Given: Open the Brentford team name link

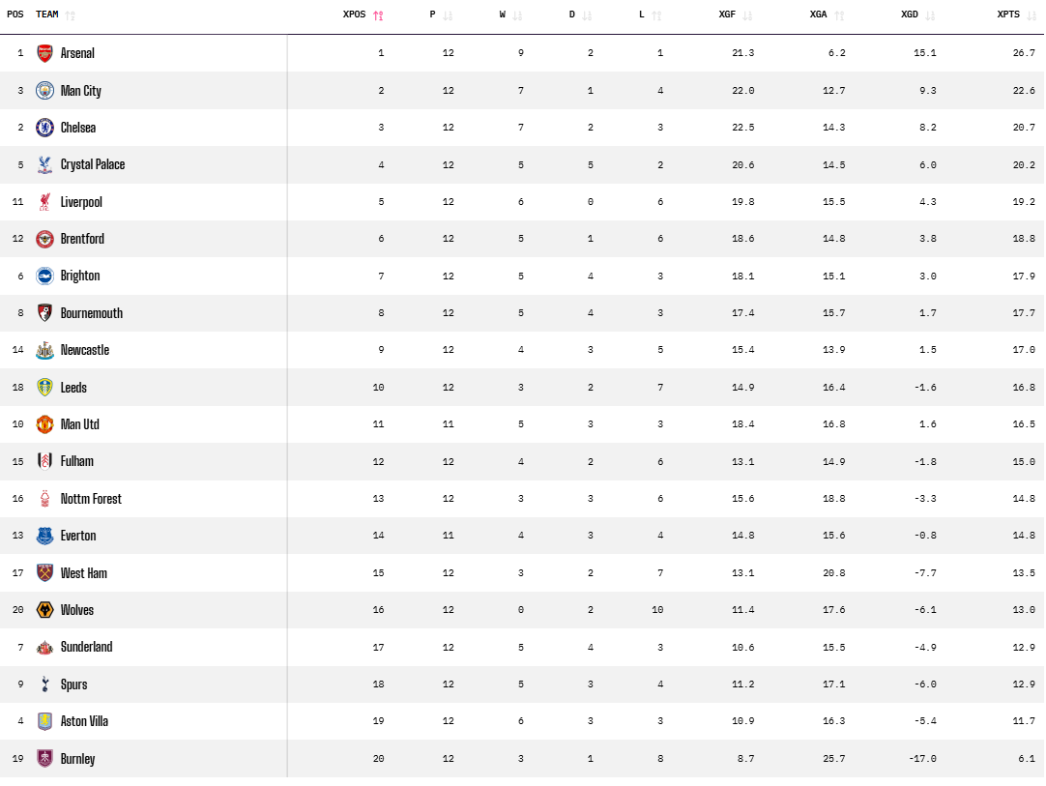Looking at the screenshot, I should pyautogui.click(x=82, y=239).
